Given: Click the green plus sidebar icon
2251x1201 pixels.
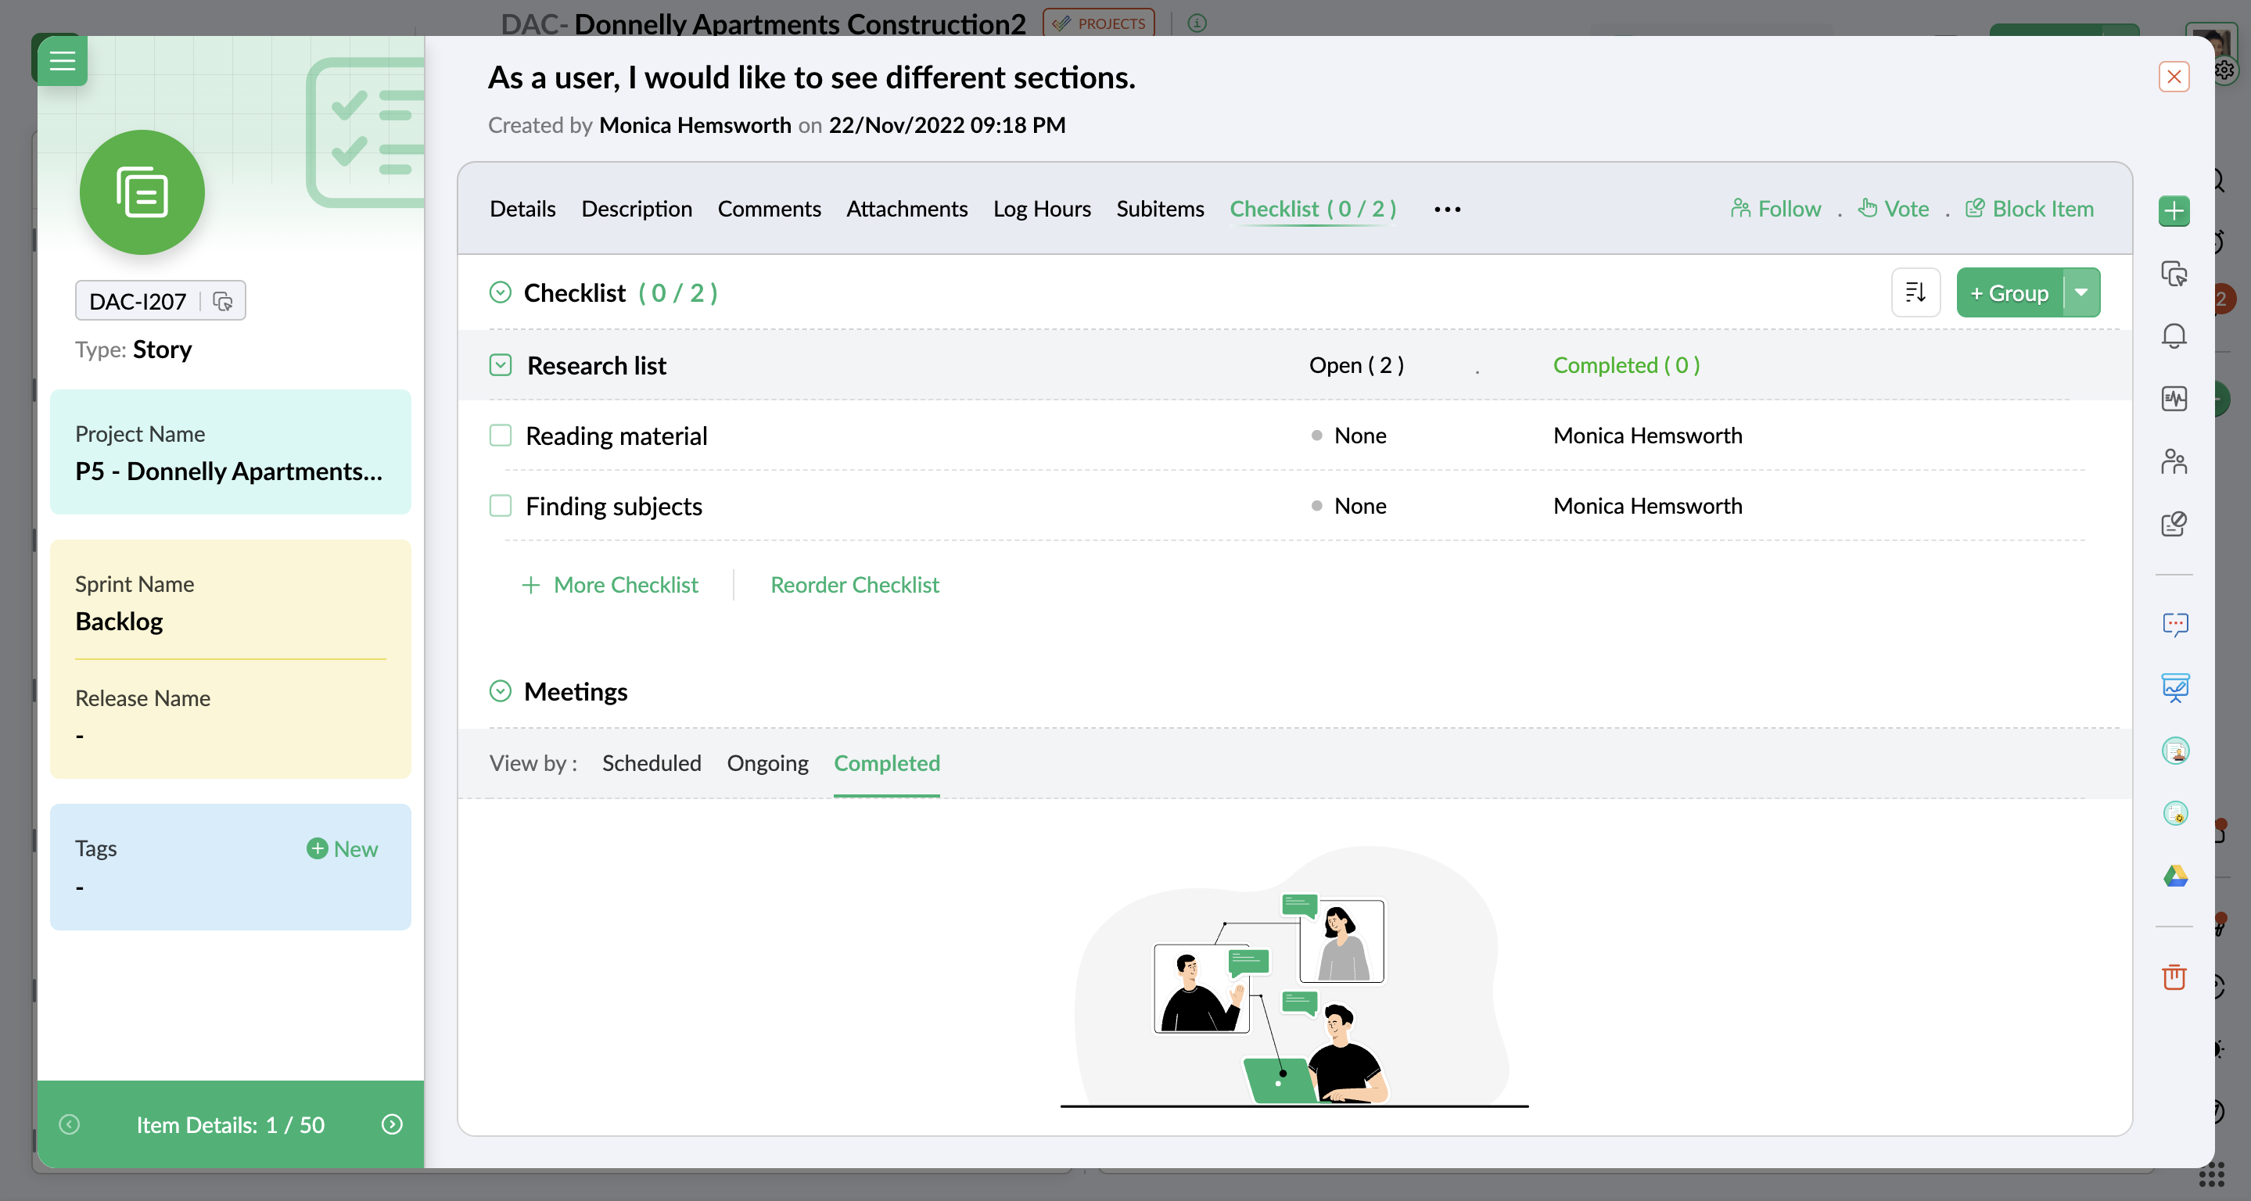Looking at the screenshot, I should [x=2174, y=210].
